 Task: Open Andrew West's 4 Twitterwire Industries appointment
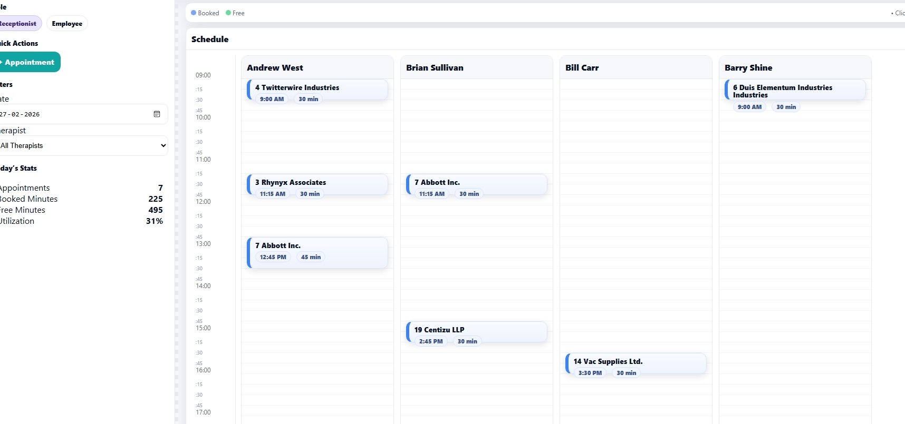[x=317, y=90]
